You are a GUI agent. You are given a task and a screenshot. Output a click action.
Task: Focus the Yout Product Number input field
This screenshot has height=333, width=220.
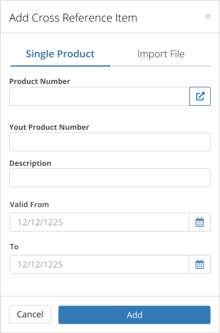tap(110, 142)
